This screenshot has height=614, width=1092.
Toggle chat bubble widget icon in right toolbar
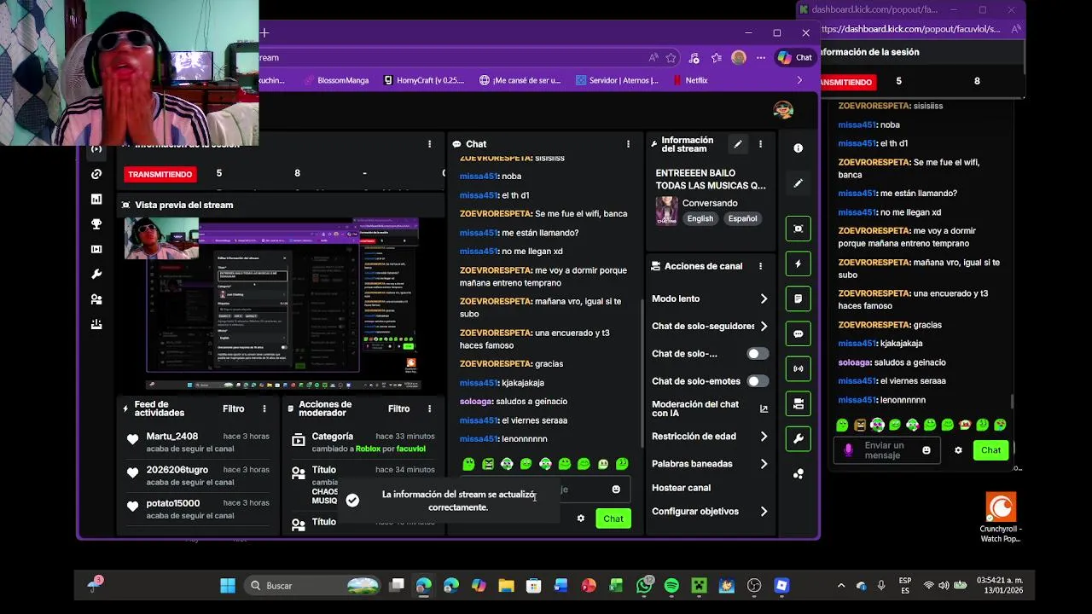(x=798, y=334)
